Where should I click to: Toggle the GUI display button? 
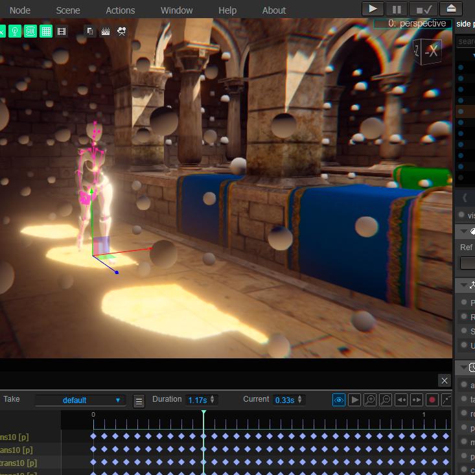(30, 31)
